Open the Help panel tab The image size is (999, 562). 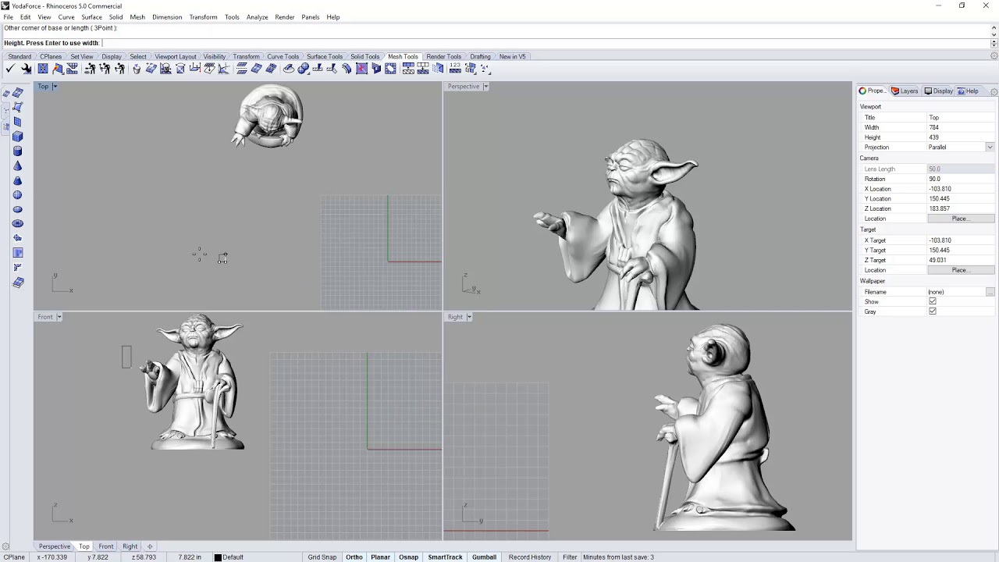point(968,91)
